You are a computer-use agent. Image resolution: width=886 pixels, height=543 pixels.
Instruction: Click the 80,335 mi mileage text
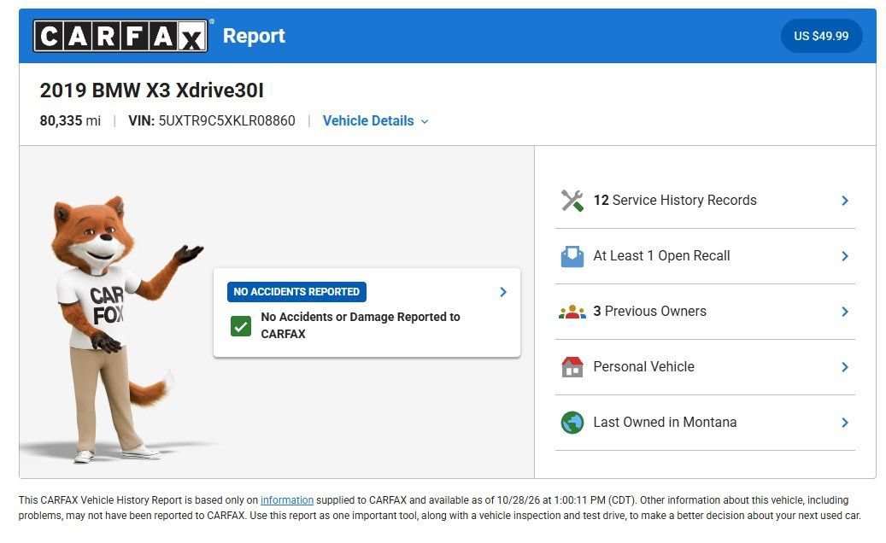pyautogui.click(x=70, y=120)
